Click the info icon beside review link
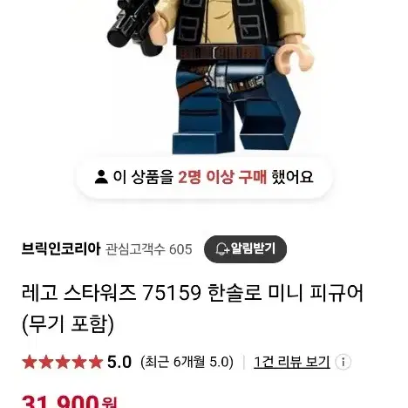Screen dimensions: 408x408 pyautogui.click(x=343, y=362)
